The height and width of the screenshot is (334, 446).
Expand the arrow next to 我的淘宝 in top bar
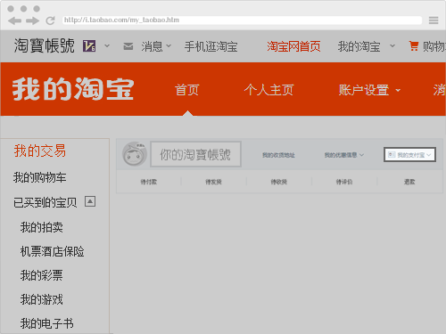(392, 46)
